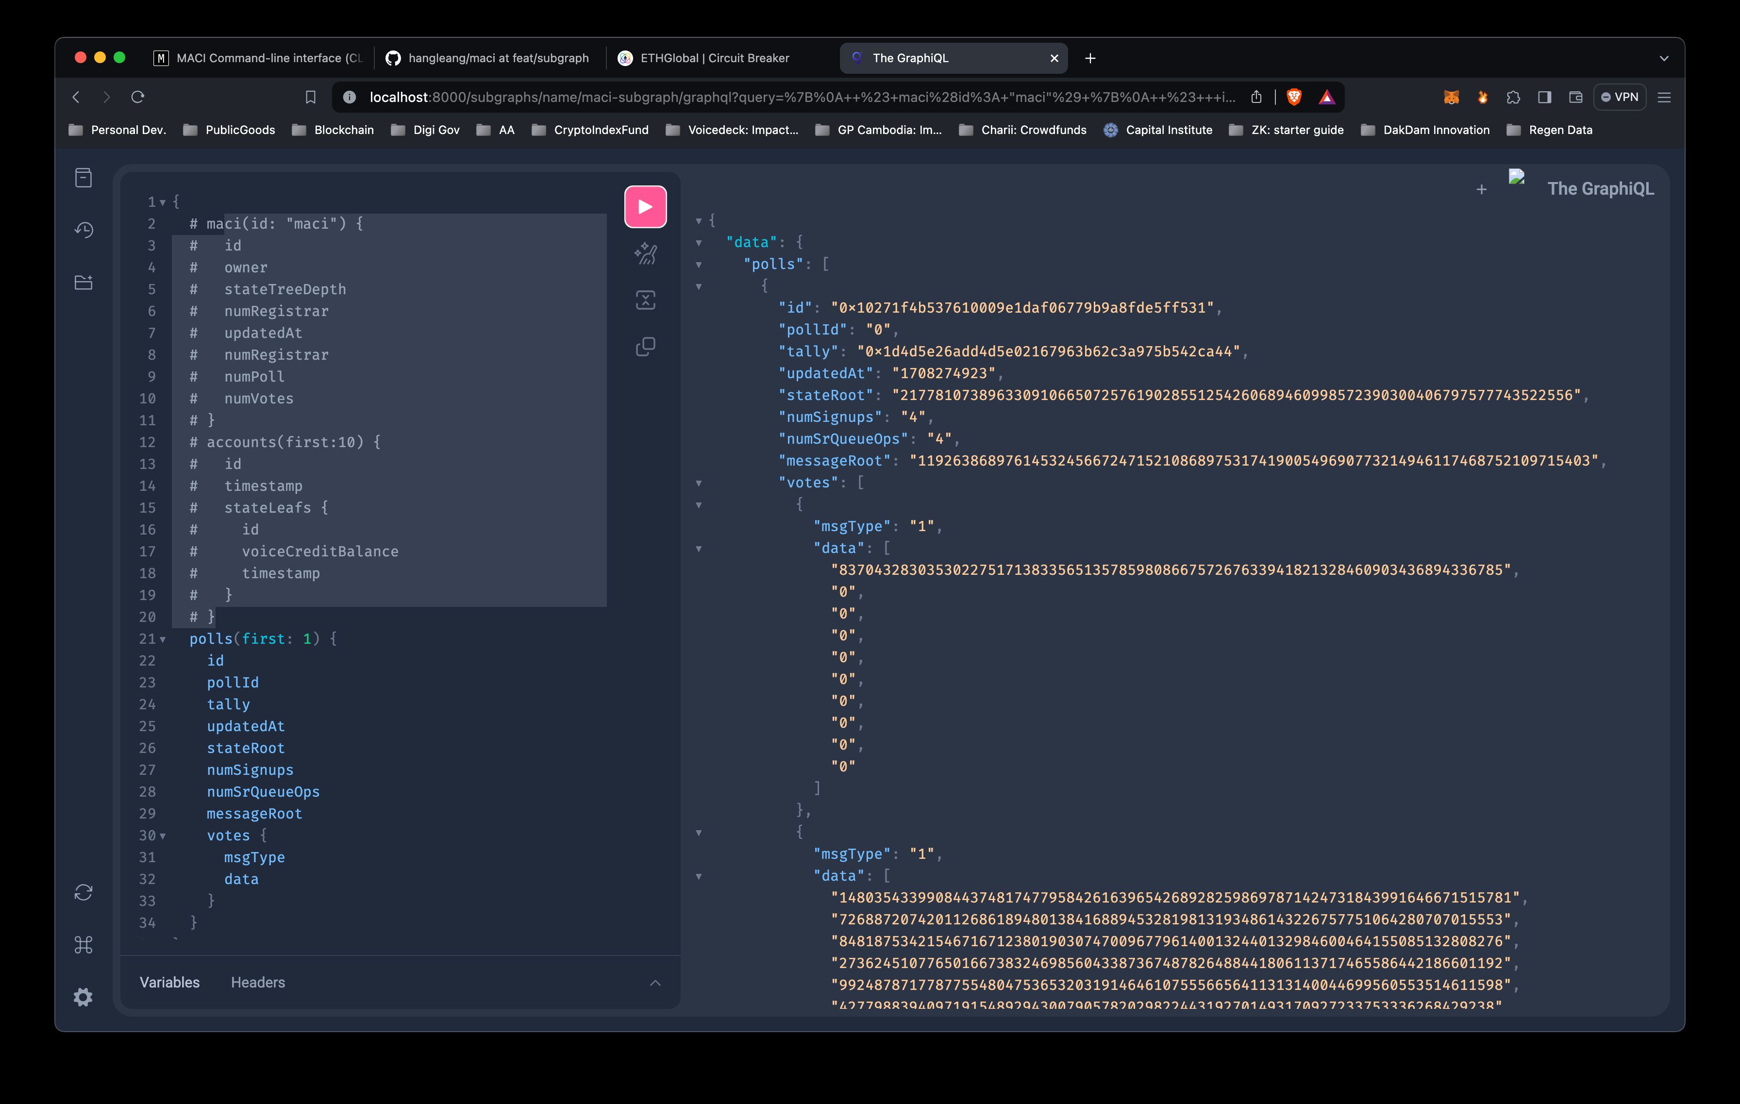1740x1104 pixels.
Task: Click the Prettify query sparkle icon
Action: click(x=645, y=253)
